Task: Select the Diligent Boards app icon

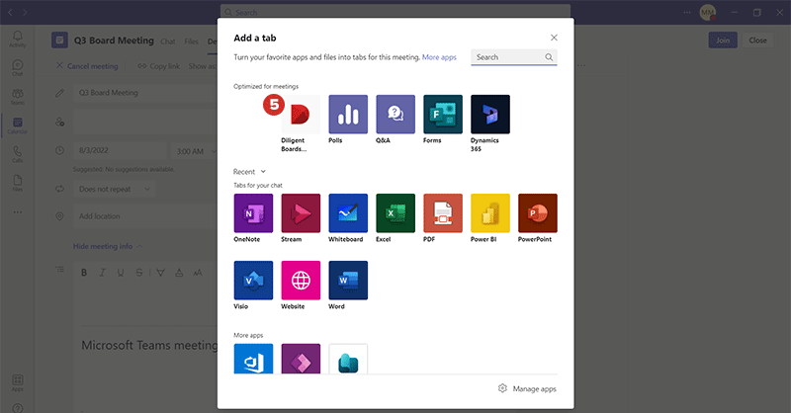Action: (x=301, y=115)
